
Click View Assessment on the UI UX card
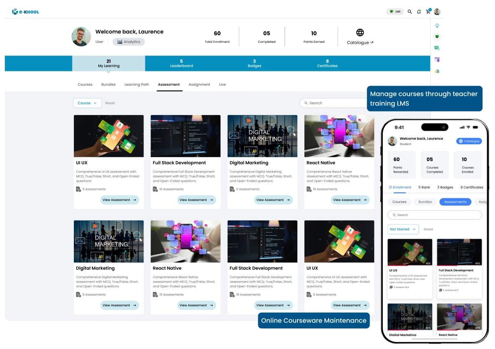pos(120,200)
